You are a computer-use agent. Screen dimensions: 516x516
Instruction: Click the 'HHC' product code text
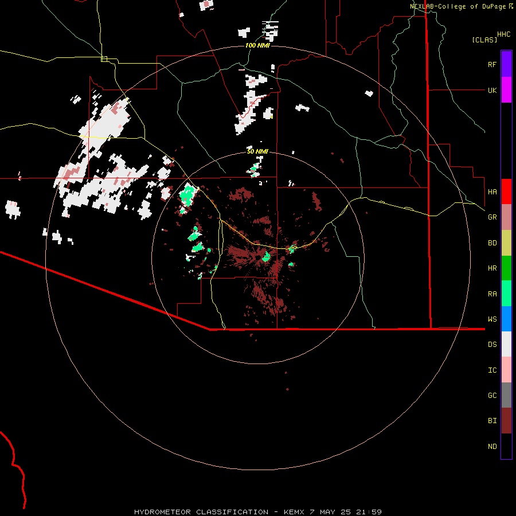[504, 34]
